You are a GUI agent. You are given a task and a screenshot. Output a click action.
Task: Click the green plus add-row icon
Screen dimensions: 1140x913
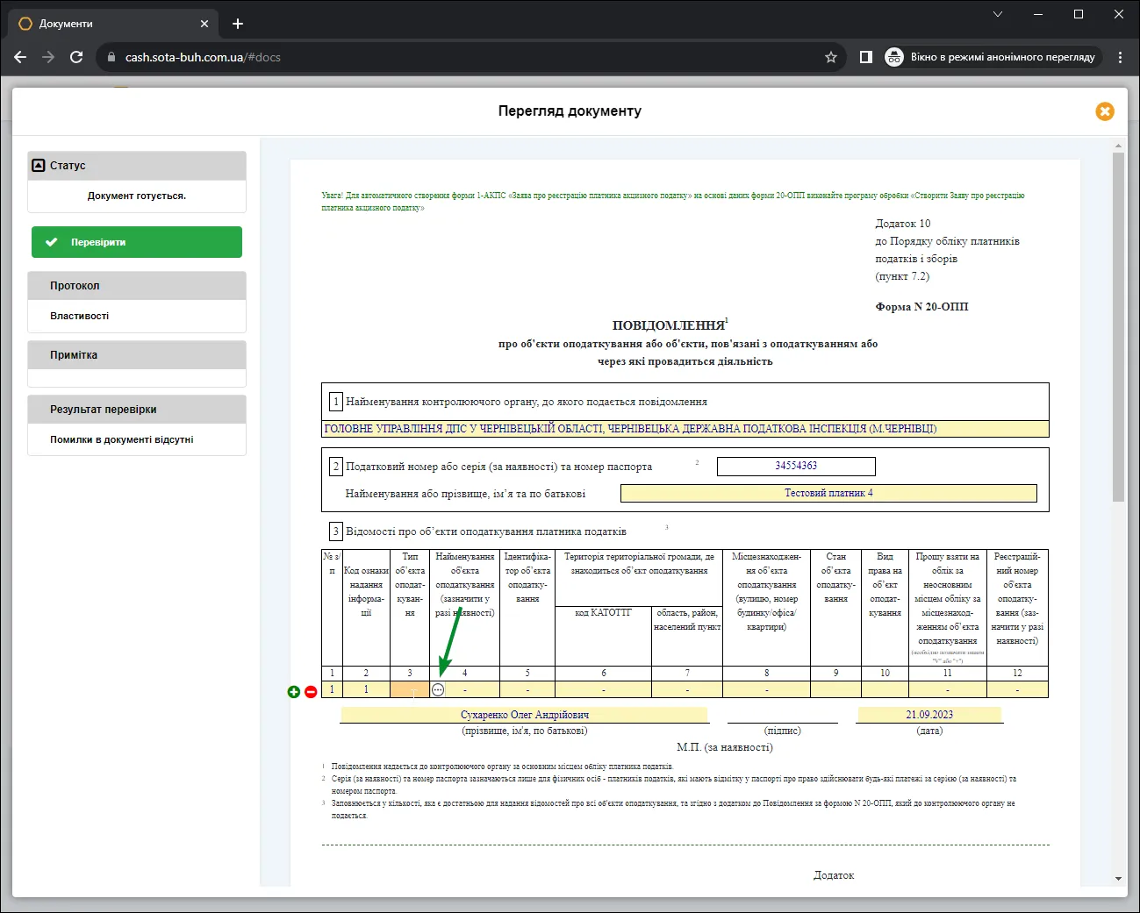pos(294,692)
